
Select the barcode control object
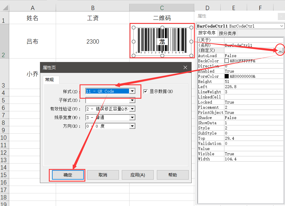tap(162, 41)
